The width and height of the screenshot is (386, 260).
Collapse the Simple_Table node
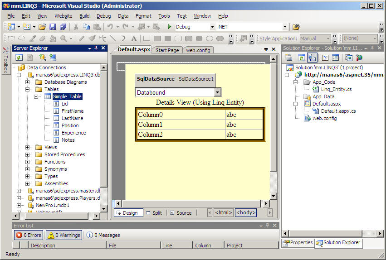tap(36, 96)
